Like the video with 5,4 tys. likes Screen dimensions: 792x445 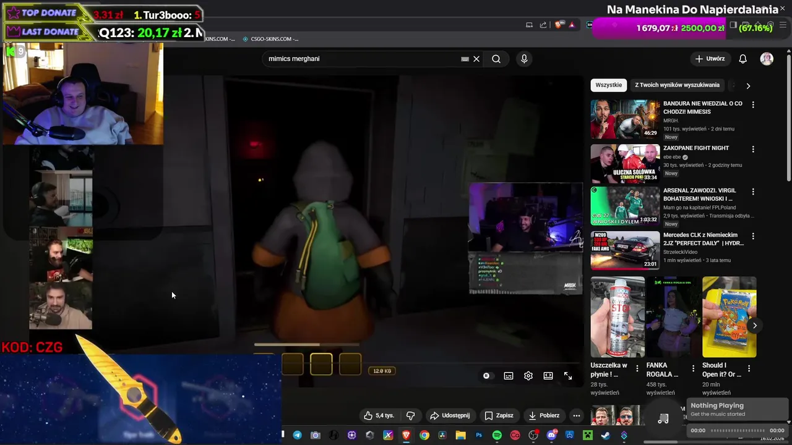tap(379, 415)
